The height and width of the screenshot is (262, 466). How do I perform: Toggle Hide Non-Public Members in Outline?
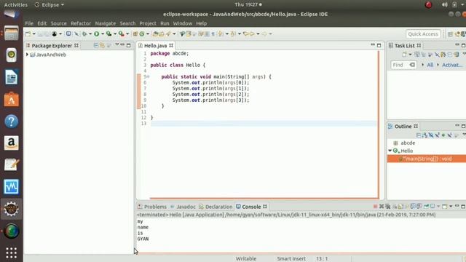(x=443, y=135)
